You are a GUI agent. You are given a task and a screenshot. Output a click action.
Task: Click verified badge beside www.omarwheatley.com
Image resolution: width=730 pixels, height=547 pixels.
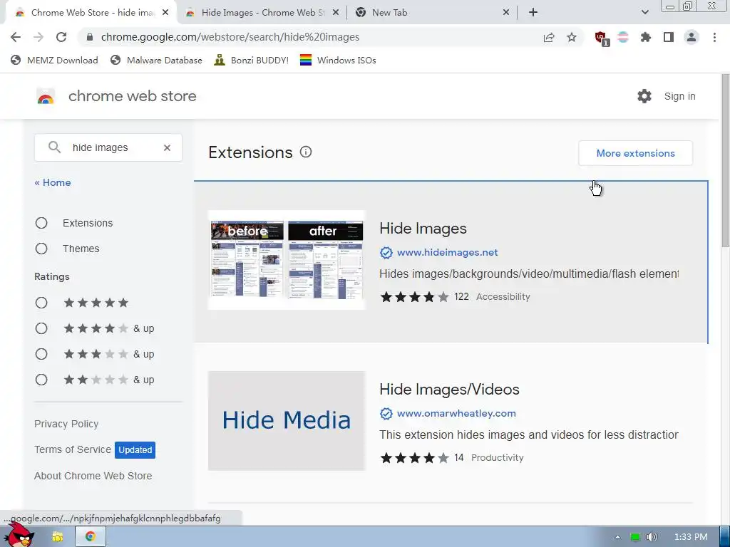386,414
